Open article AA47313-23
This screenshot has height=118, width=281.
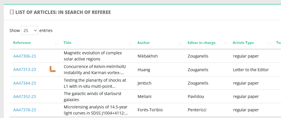[x=25, y=69]
